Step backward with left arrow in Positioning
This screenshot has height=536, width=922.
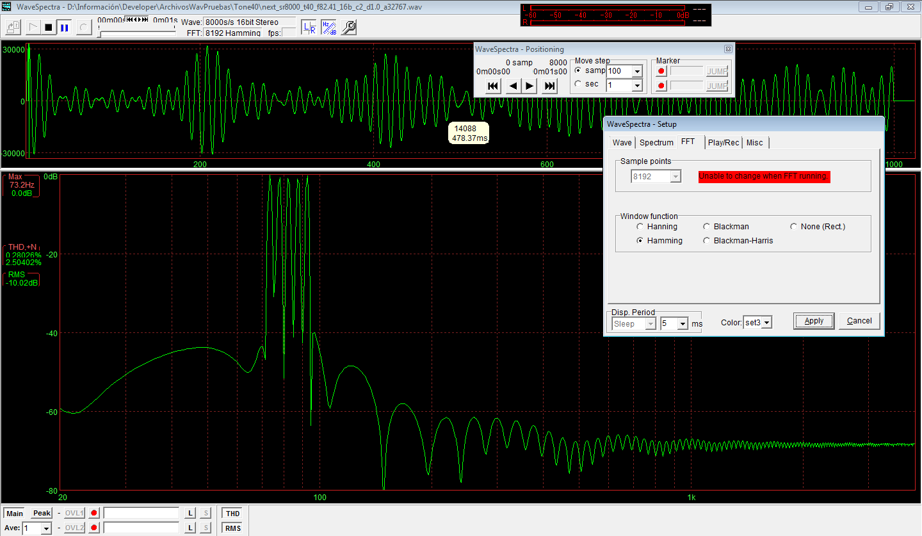(514, 86)
